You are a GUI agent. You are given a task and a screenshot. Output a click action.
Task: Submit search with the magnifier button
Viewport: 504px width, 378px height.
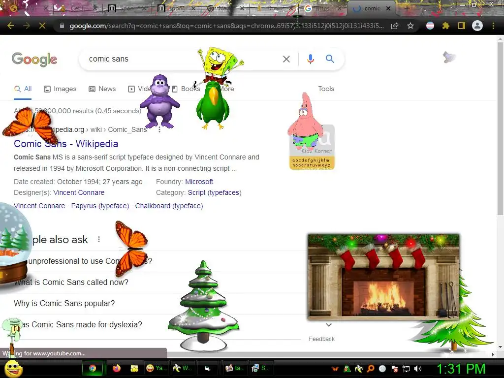330,59
